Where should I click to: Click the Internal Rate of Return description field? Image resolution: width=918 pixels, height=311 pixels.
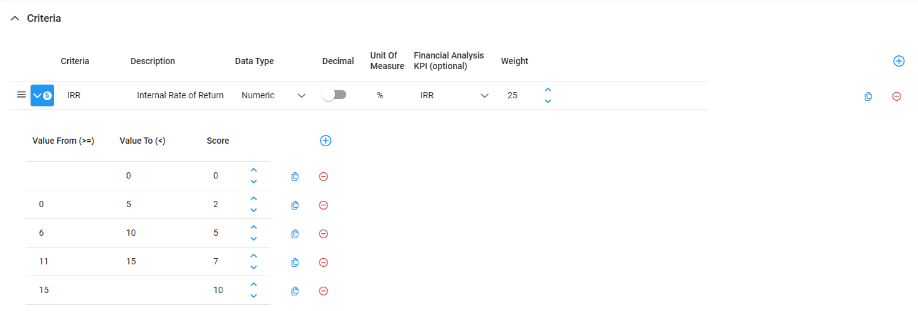coord(180,96)
